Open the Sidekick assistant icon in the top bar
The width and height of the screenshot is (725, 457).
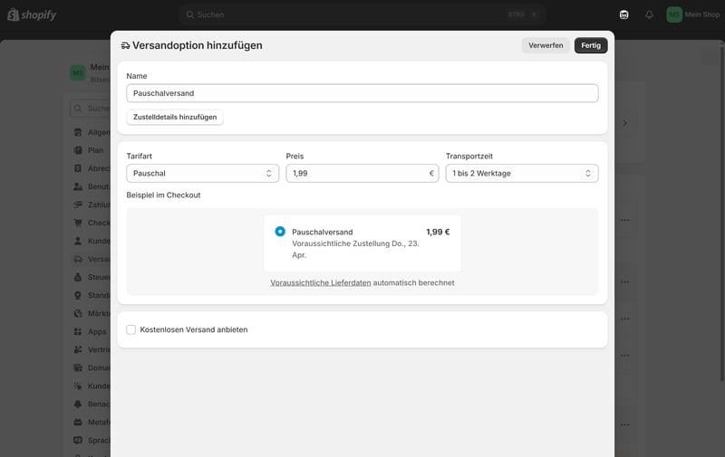623,14
